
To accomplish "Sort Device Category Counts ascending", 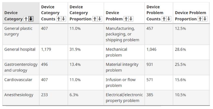I will coord(59,19).
